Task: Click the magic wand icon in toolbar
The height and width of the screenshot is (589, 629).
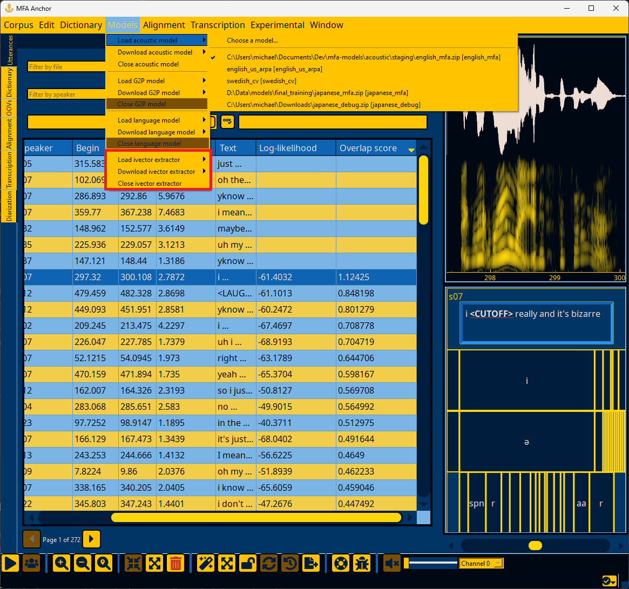Action: 206,564
